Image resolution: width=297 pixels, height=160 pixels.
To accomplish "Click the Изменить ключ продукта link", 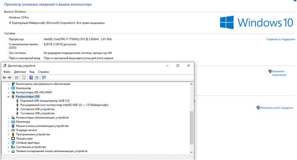I will pos(276,108).
